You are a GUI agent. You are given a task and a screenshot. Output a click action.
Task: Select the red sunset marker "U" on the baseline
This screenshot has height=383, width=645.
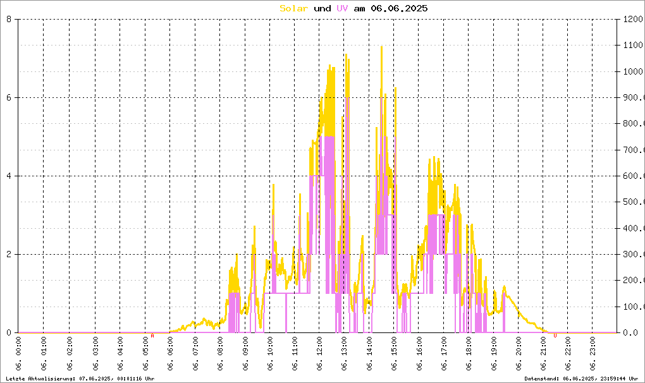(x=555, y=336)
